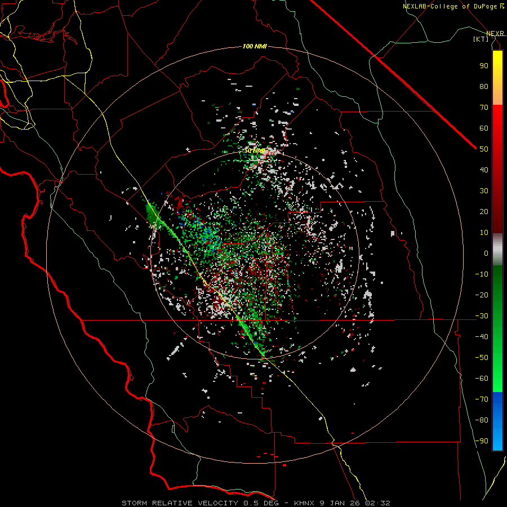
Task: Click the NEXR label above the scale
Action: [x=495, y=34]
